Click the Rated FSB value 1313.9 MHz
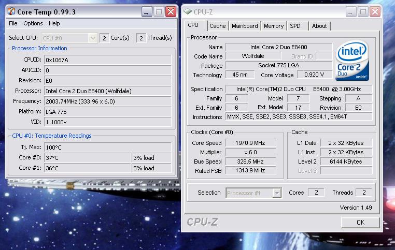The width and height of the screenshot is (395, 250). [x=251, y=170]
